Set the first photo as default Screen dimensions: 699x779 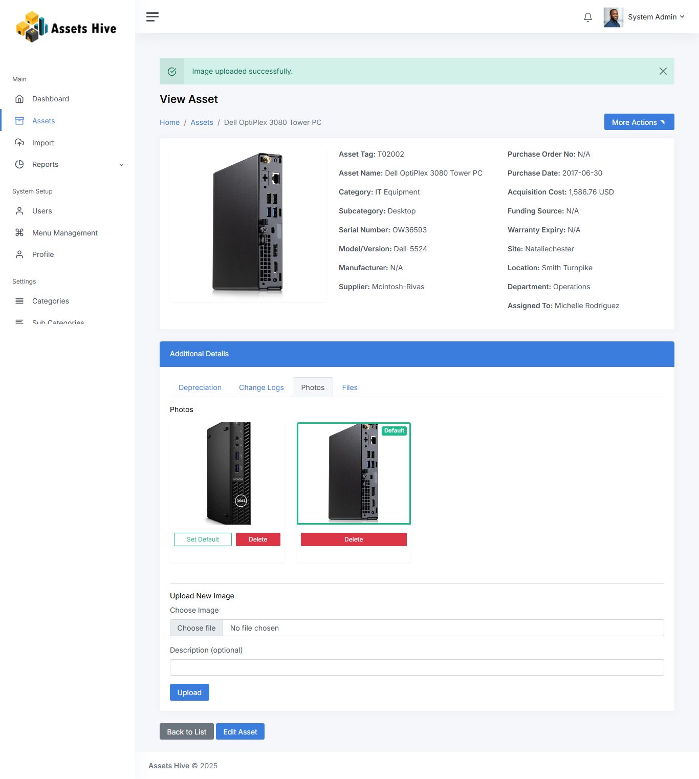203,539
